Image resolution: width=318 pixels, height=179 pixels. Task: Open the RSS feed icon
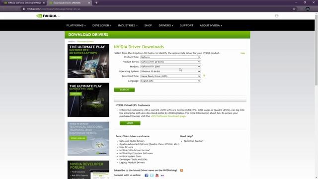point(181,170)
